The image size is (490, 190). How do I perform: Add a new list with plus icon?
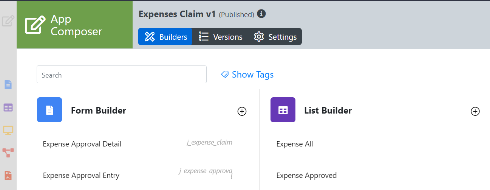tap(475, 111)
